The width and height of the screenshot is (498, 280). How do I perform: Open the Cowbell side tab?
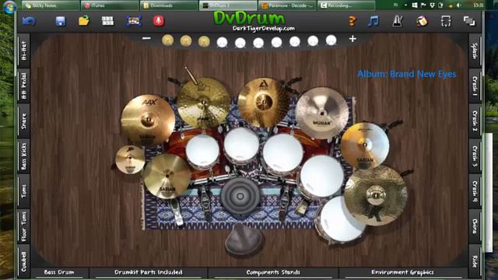[24, 261]
